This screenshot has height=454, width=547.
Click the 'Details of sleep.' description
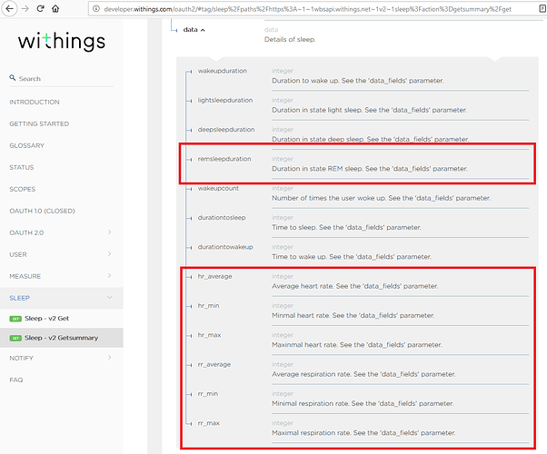pyautogui.click(x=290, y=39)
